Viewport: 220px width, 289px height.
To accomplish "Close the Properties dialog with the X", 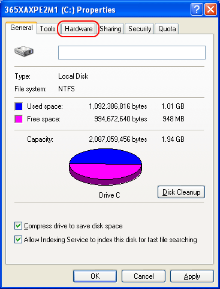I will click(x=210, y=10).
